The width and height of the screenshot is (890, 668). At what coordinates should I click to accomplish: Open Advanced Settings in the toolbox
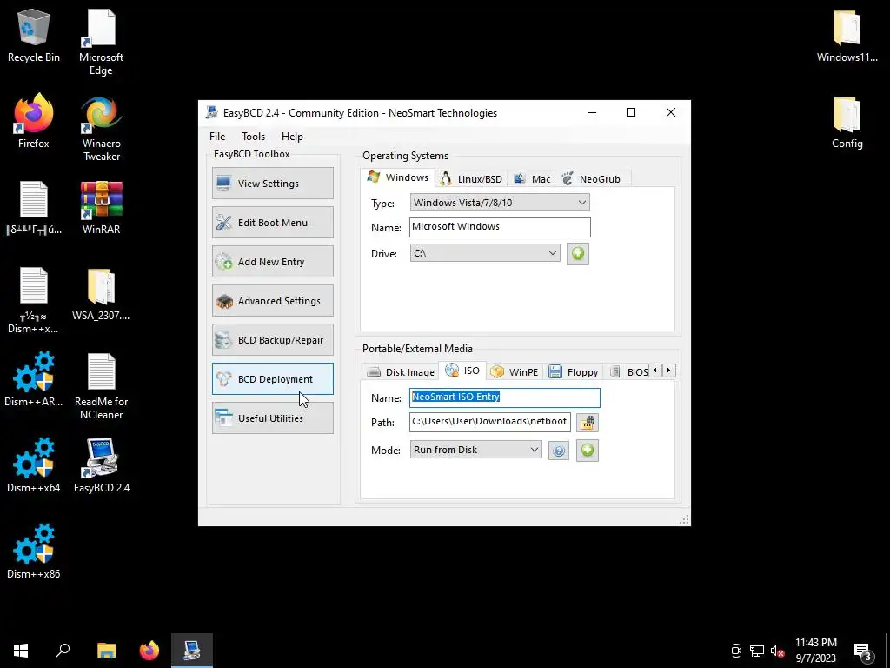(x=272, y=301)
